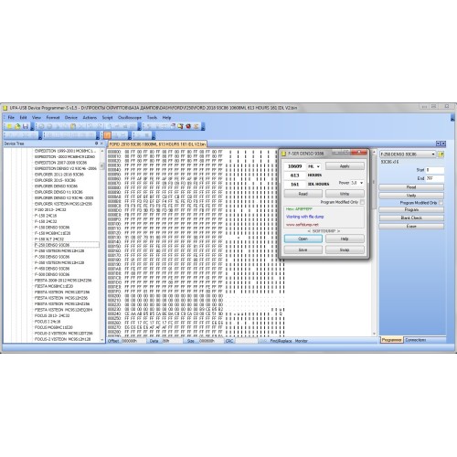Toggle Program Modified Only checkbox in the programmer panel

pyautogui.click(x=441, y=203)
